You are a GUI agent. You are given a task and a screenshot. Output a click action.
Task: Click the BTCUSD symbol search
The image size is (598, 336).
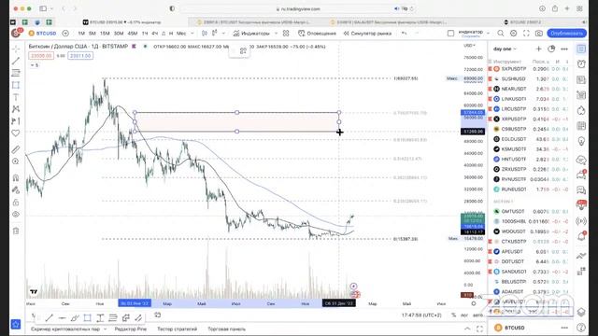click(43, 34)
